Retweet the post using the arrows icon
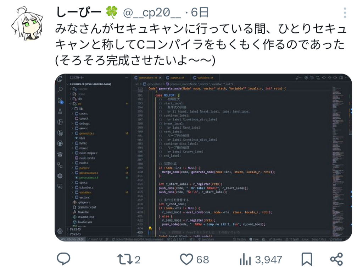Screen dimensions: 363x276 (125, 259)
